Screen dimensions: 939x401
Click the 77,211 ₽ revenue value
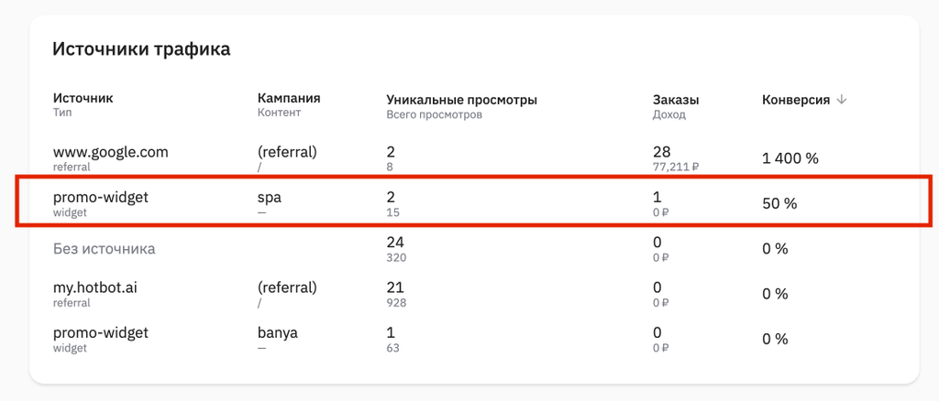tap(676, 168)
